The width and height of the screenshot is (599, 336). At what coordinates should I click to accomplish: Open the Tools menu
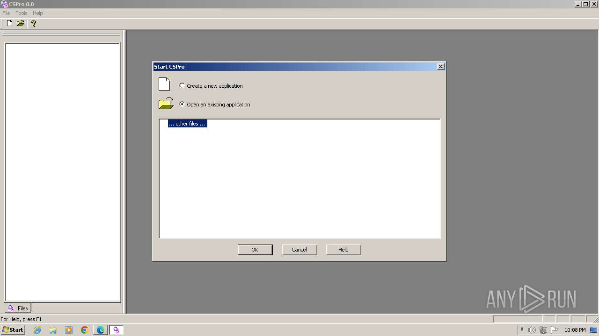click(x=22, y=13)
